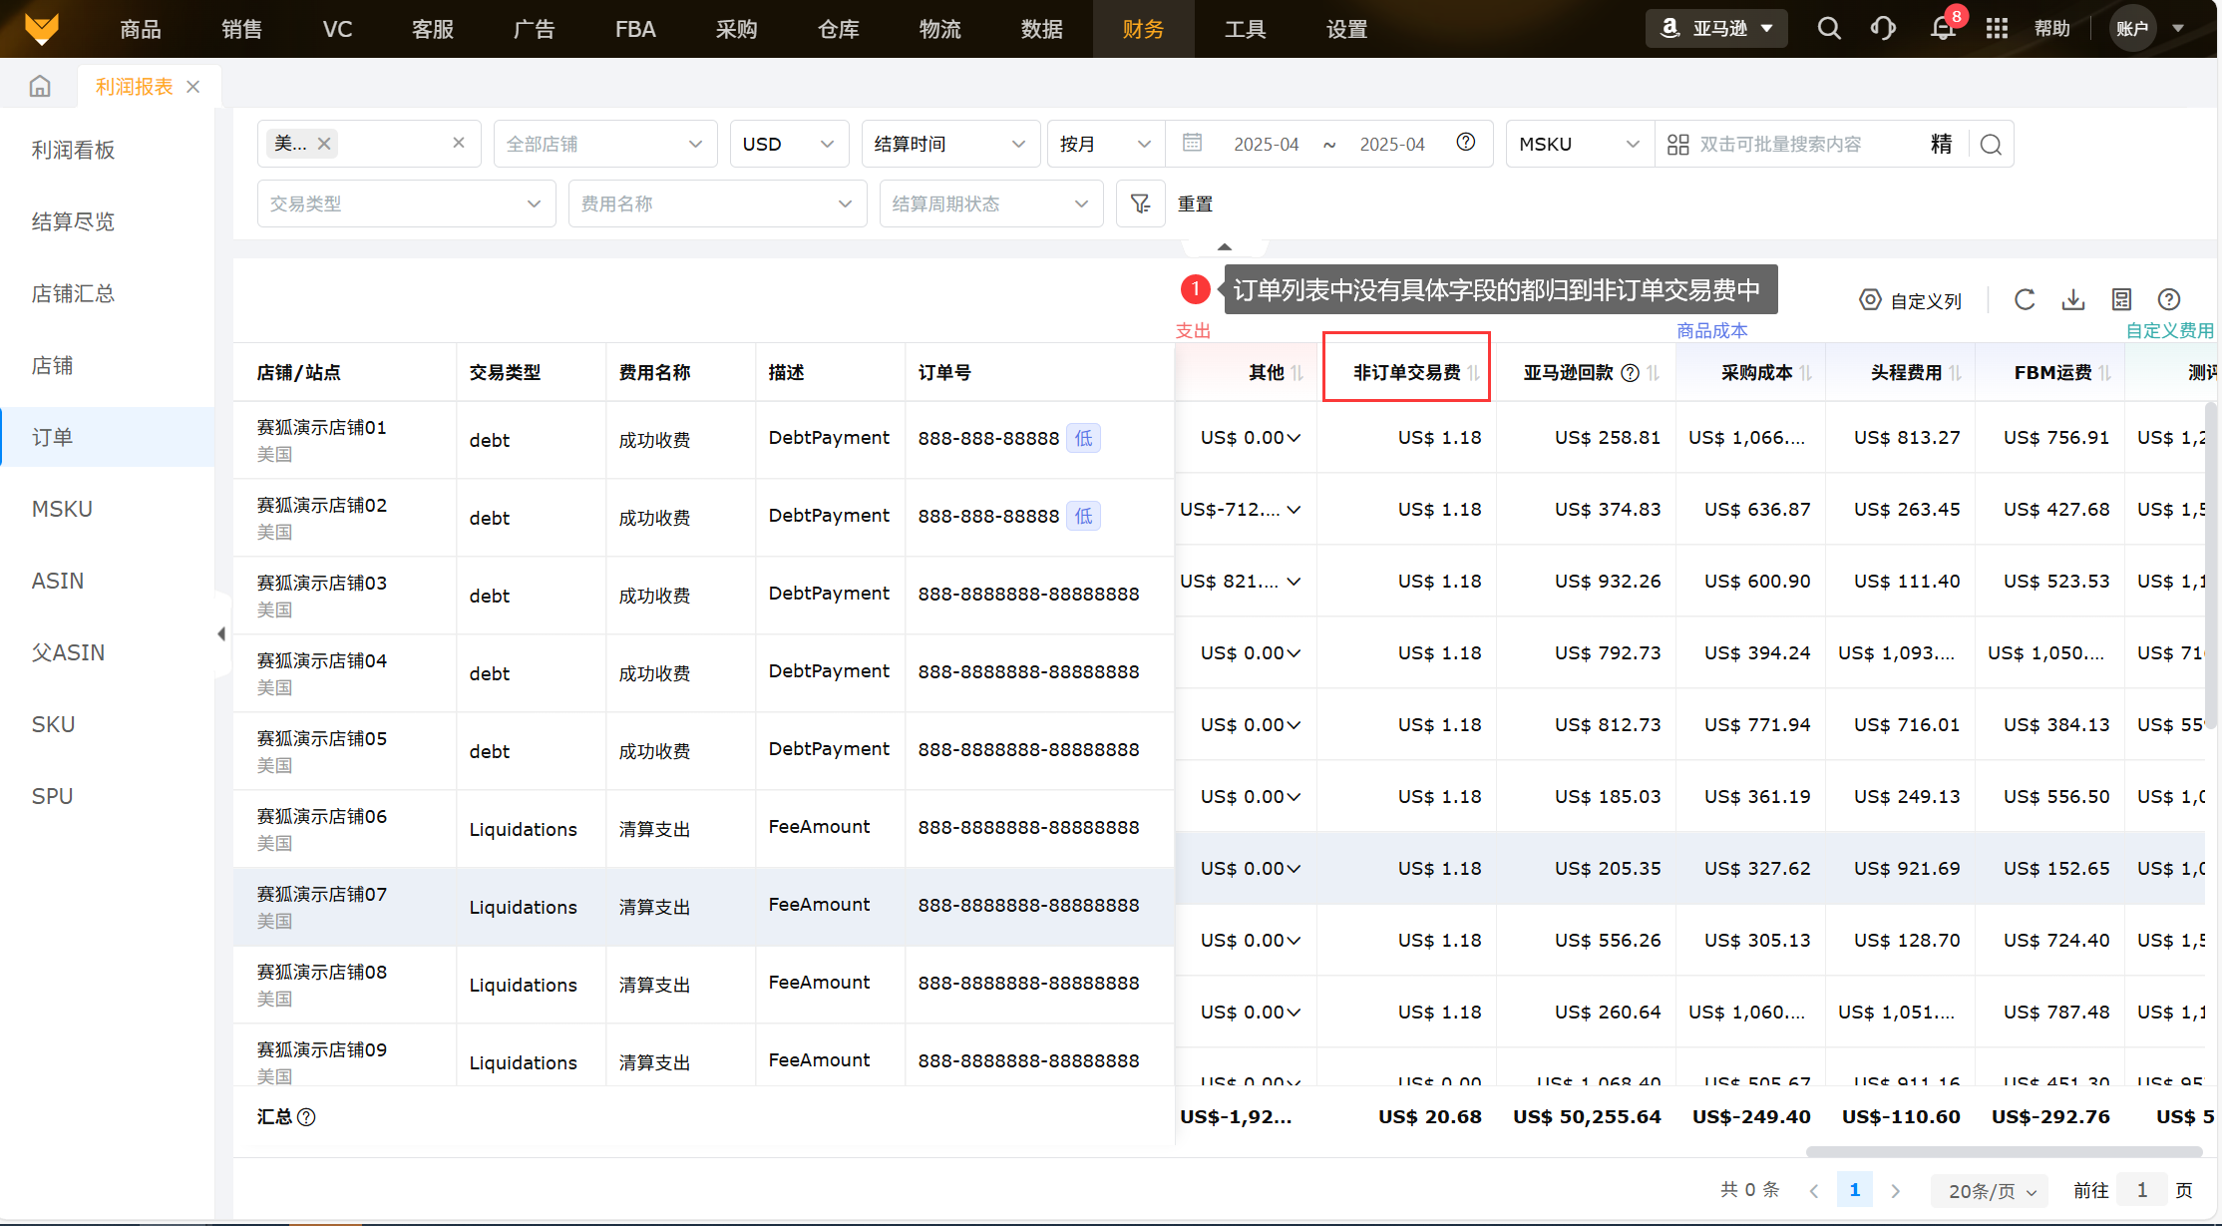Click the 重置 reset button
The image size is (2222, 1226).
1196,203
